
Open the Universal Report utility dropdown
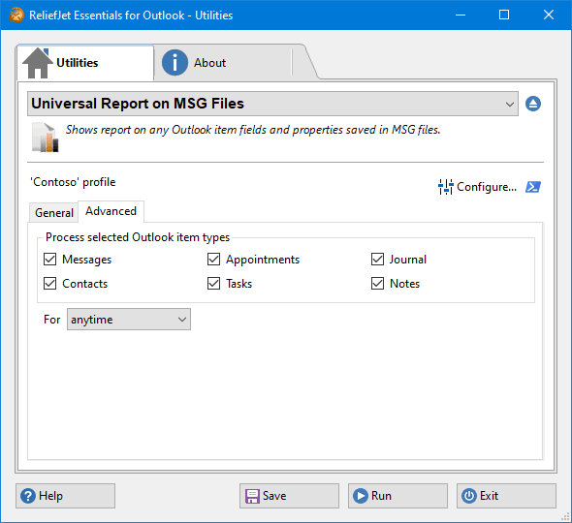tap(272, 104)
